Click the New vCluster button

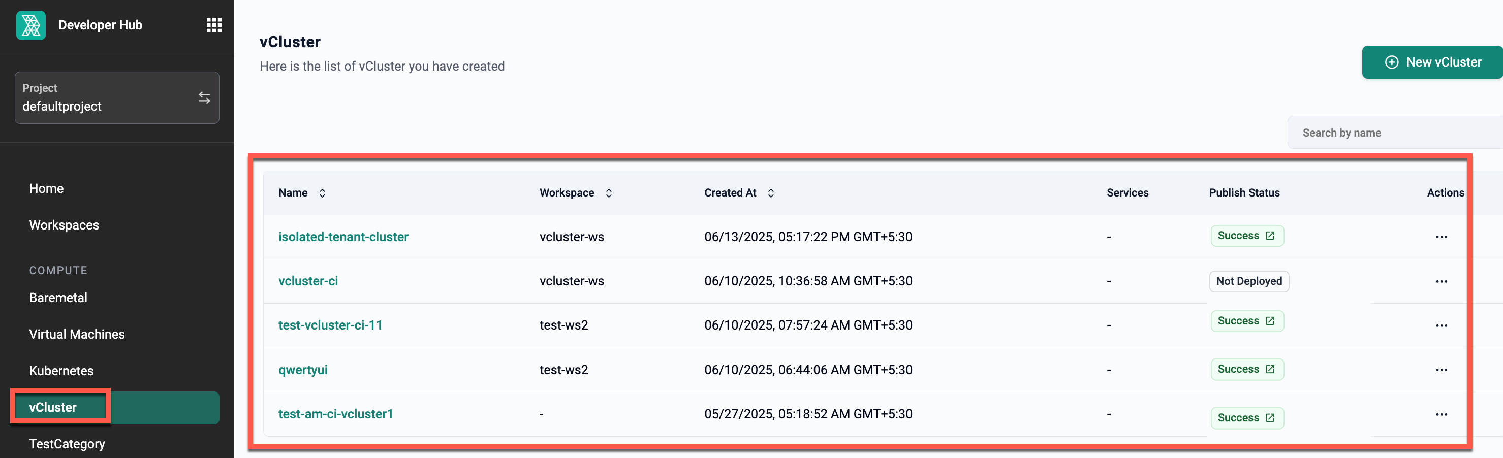[1432, 62]
